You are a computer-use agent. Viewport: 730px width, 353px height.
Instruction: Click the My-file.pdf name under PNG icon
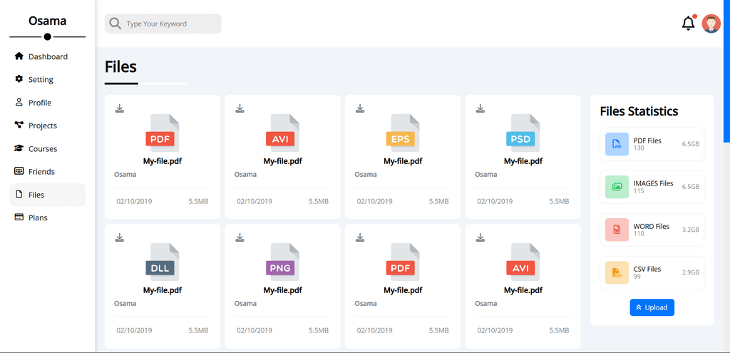pyautogui.click(x=282, y=290)
